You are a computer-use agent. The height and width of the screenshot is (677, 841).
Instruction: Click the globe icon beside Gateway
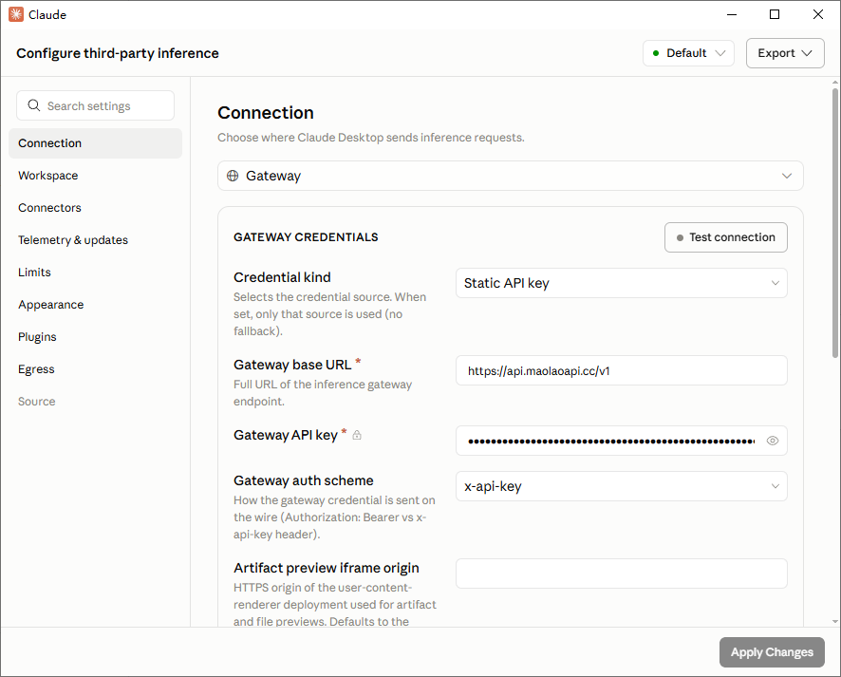point(233,176)
